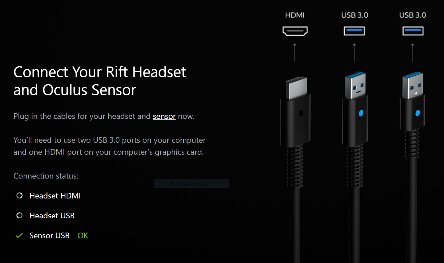
Task: Click the HDMI text label above port
Action: pyautogui.click(x=295, y=15)
